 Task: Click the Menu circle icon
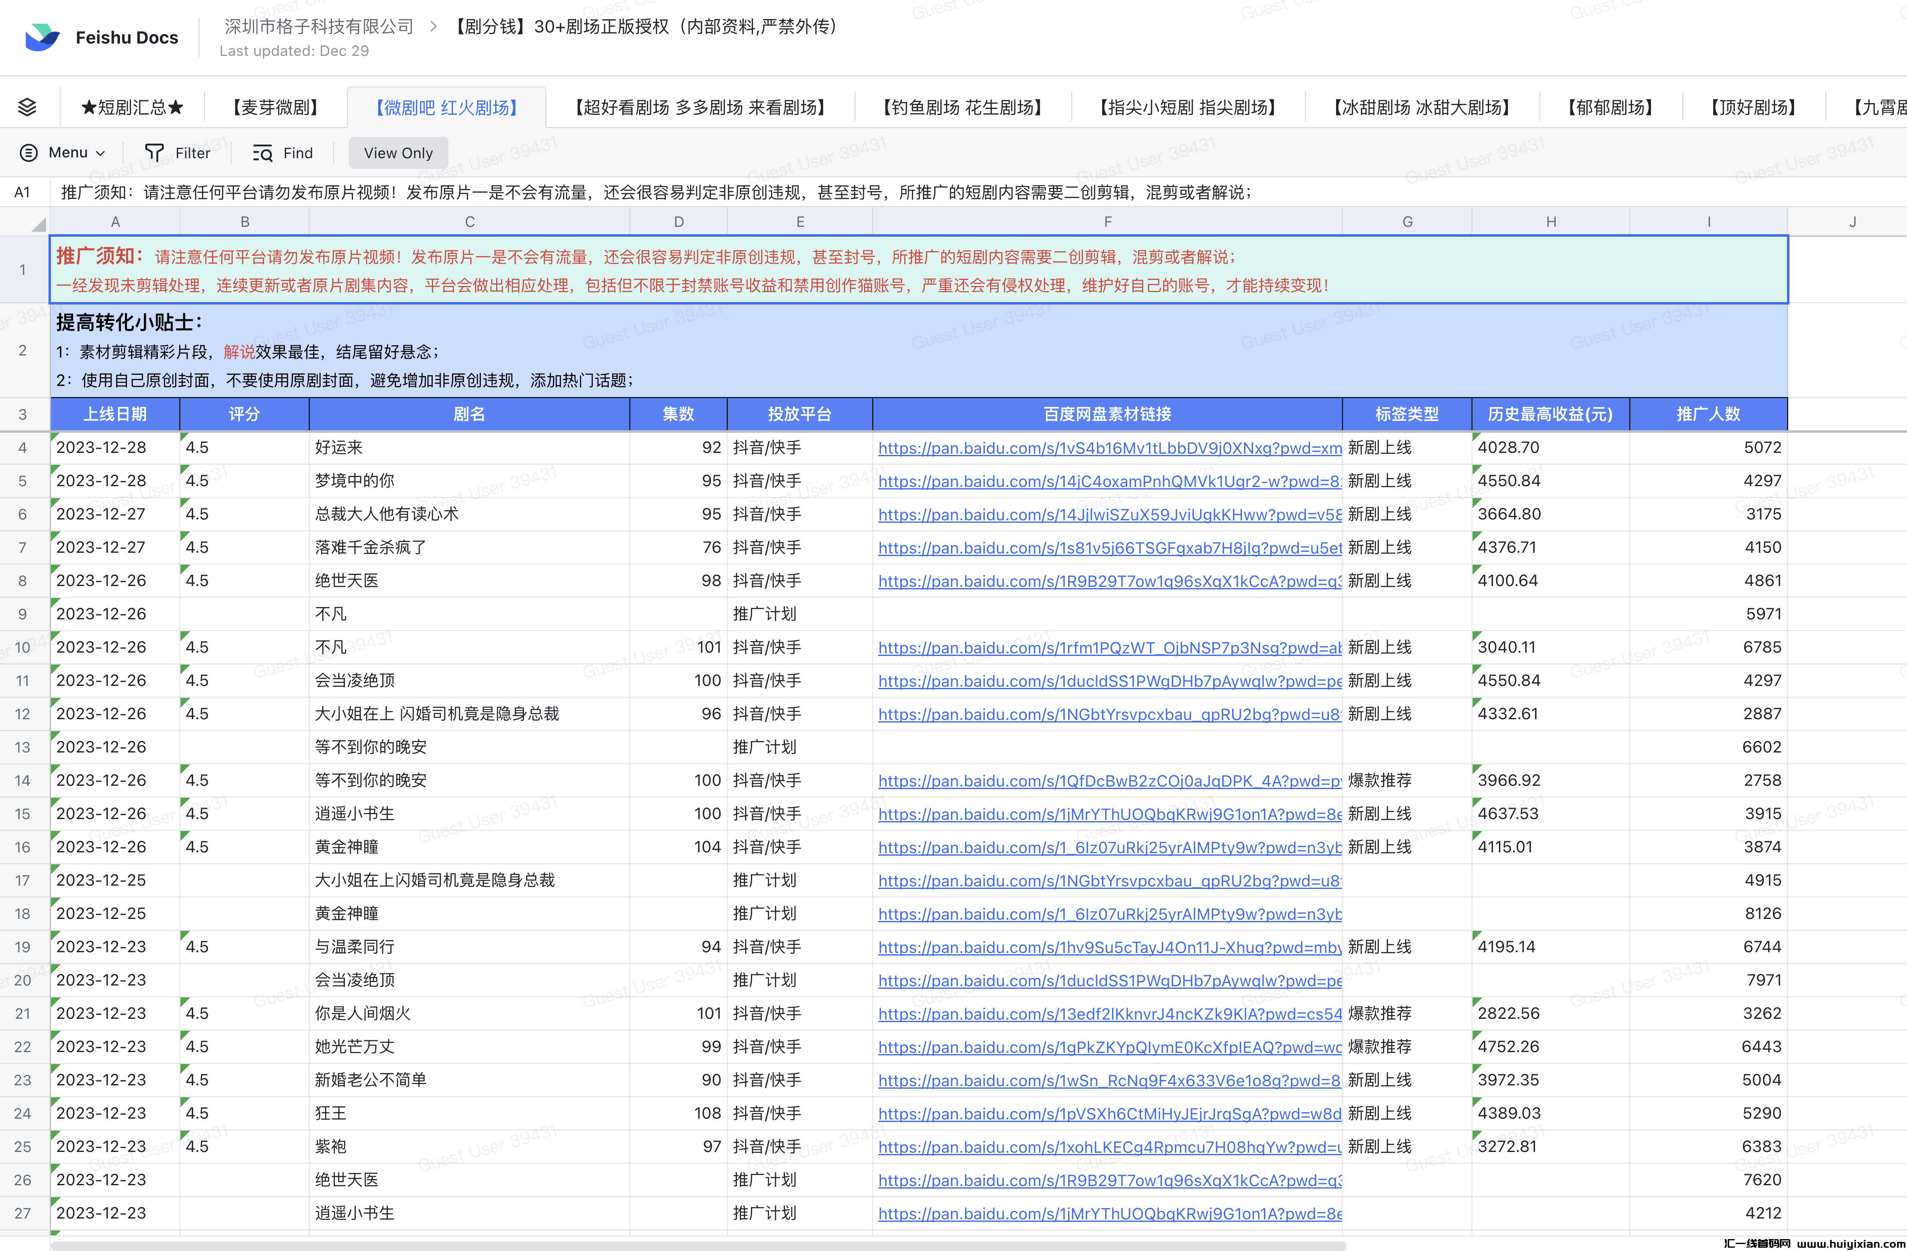[x=28, y=152]
